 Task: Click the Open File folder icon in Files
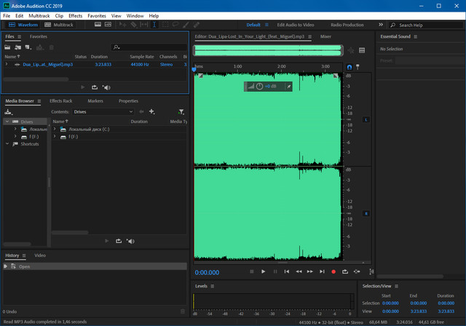9,47
